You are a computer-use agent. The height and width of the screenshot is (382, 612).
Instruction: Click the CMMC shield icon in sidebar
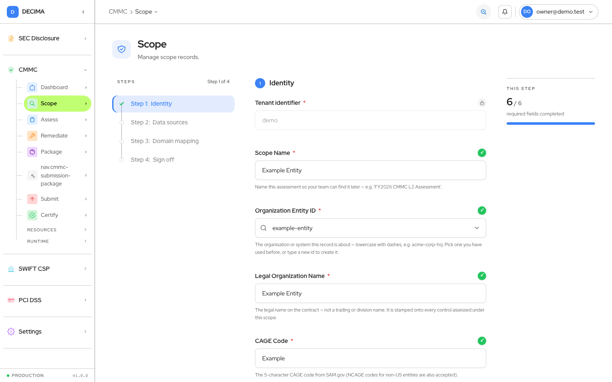[x=11, y=70]
